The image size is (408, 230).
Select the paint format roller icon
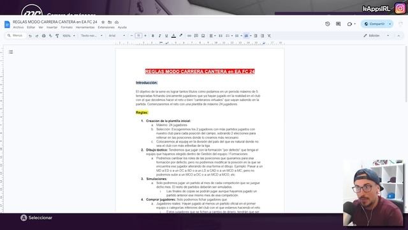click(57, 36)
